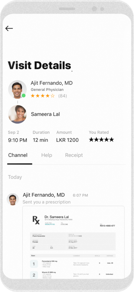Click the blue SLMC registration number link

pos(50,225)
